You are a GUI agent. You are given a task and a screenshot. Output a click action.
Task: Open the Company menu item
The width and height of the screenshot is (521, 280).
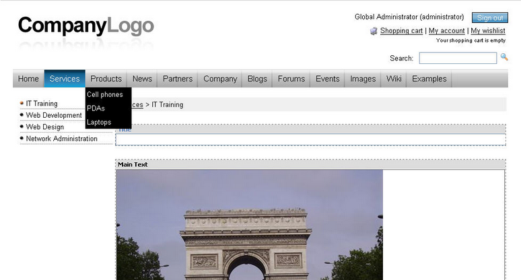point(220,79)
